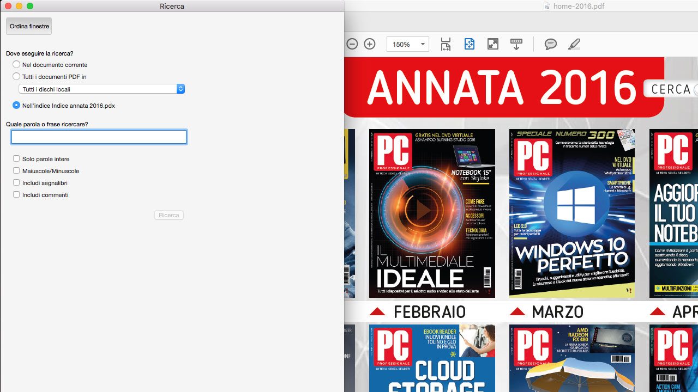Select the highlight text tool
The width and height of the screenshot is (698, 392).
pyautogui.click(x=574, y=44)
